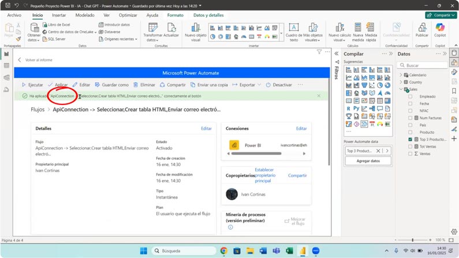Uncheck the Top 3 Productos field
The width and height of the screenshot is (459, 258).
click(411, 140)
